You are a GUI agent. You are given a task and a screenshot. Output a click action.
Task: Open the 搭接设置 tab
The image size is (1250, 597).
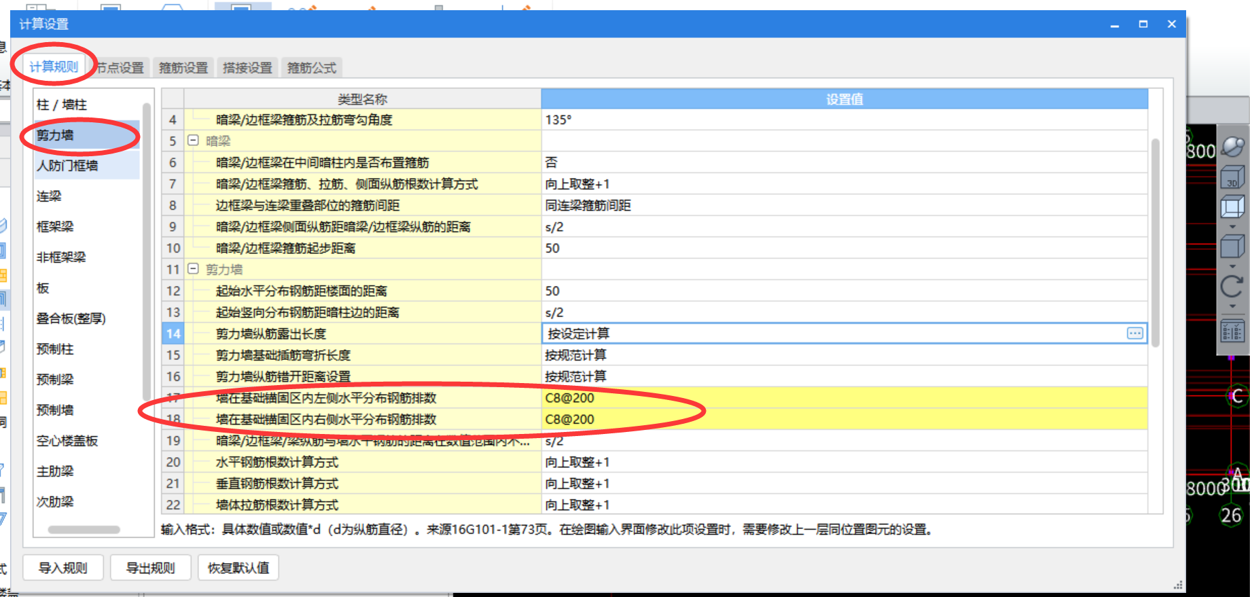tap(247, 68)
